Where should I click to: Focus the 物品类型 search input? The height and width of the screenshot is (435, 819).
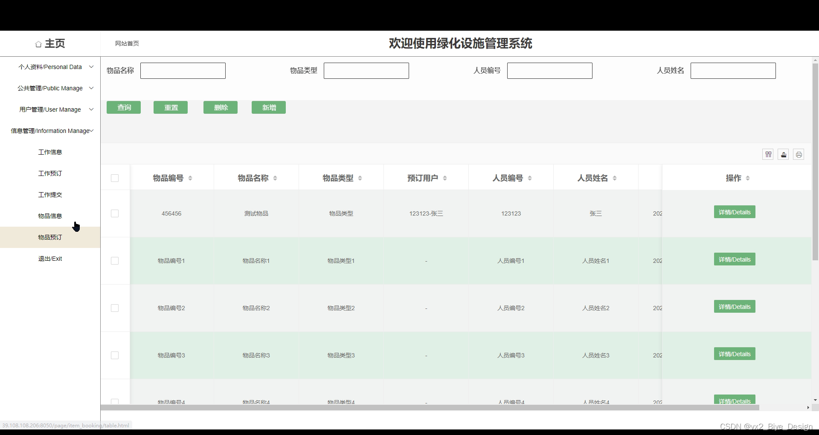click(x=366, y=71)
